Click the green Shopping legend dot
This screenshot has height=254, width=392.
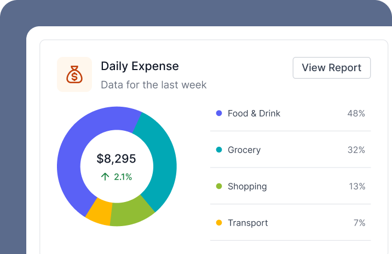click(x=219, y=187)
